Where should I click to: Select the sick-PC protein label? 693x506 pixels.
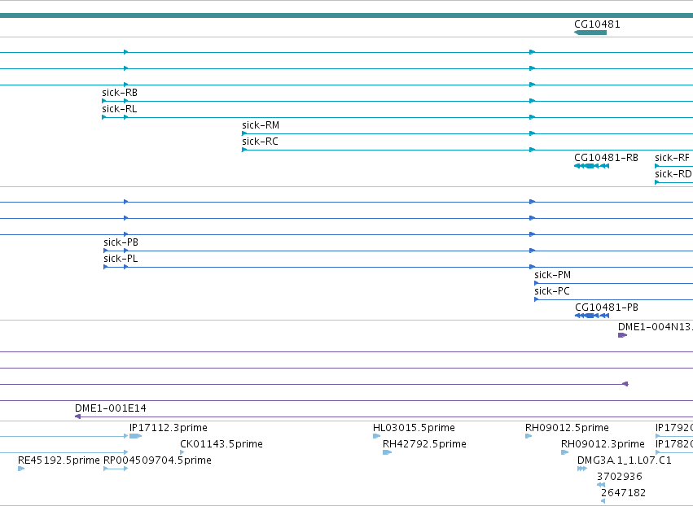point(552,291)
